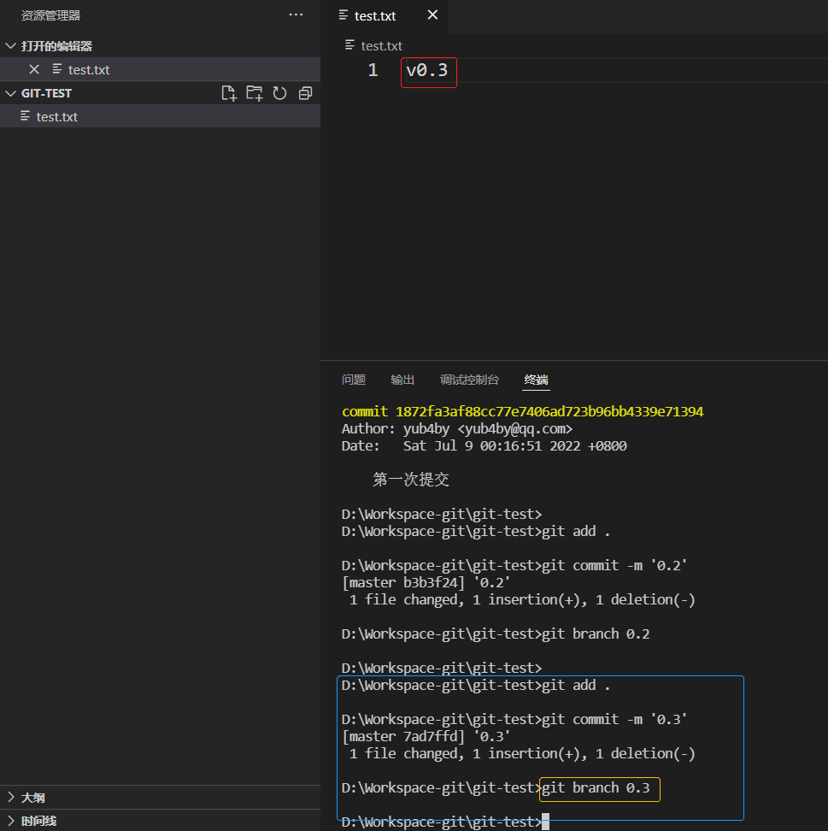Click the git branch 0.3 command text

coord(596,788)
